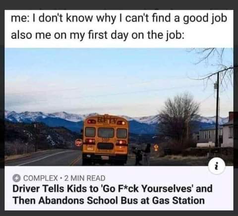This screenshot has height=216, width=238.
Task: Open the COMPLEX publisher label
Action: coord(41,178)
